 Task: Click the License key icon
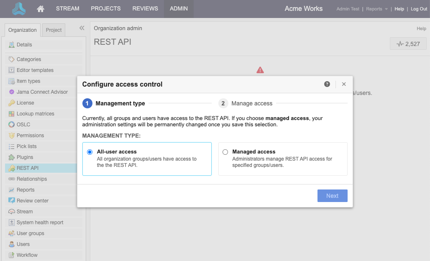(12, 103)
